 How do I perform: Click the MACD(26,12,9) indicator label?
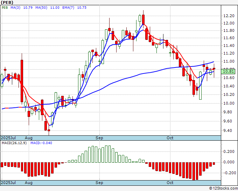tap(14, 143)
